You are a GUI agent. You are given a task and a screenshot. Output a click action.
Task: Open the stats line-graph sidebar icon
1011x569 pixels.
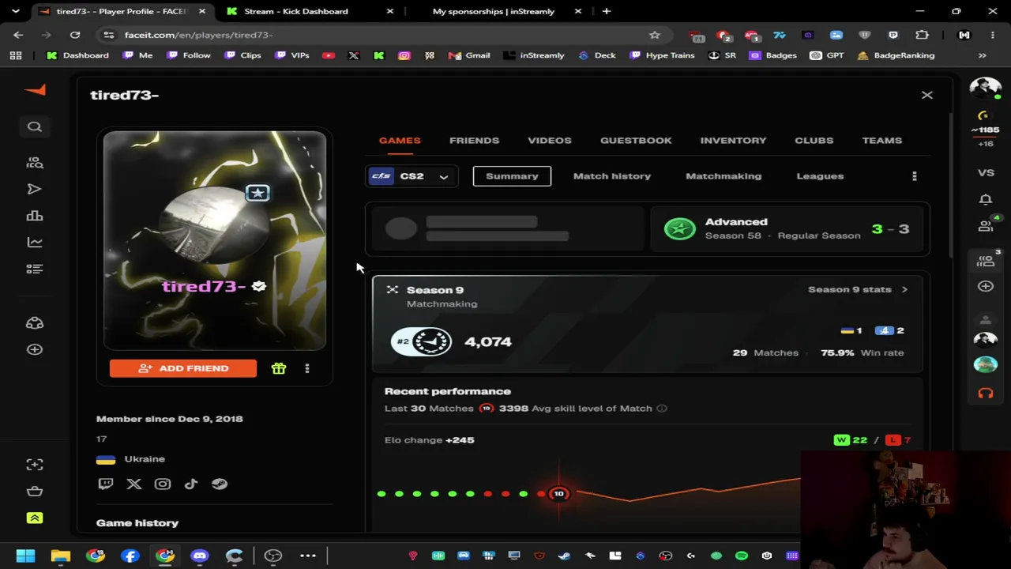click(34, 243)
